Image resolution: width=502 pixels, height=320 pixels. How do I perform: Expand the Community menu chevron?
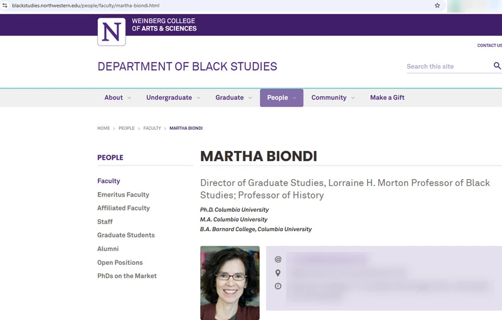click(353, 98)
